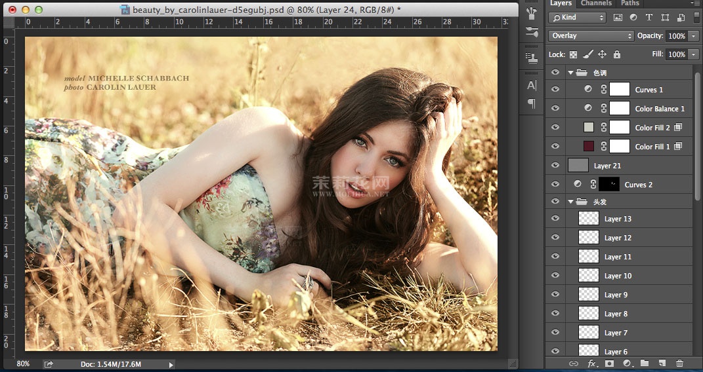Filter layers by shape layers icon
The image size is (703, 372).
tap(665, 18)
